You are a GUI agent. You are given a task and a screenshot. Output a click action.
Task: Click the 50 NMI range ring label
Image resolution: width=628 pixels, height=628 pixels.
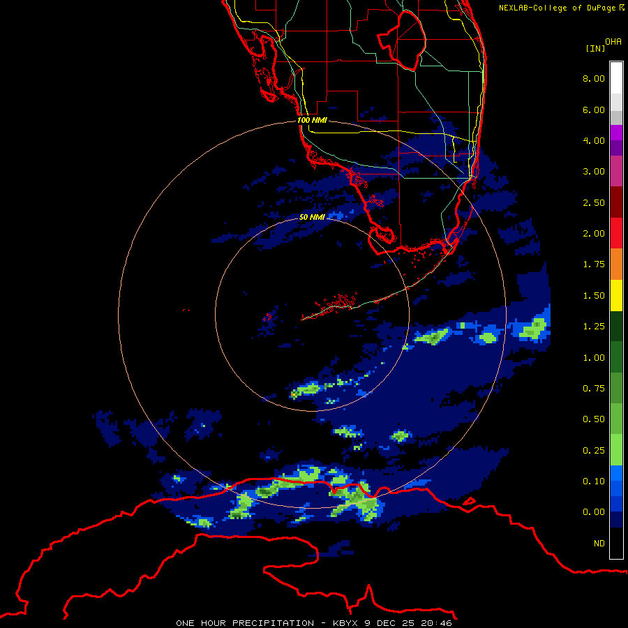(312, 217)
